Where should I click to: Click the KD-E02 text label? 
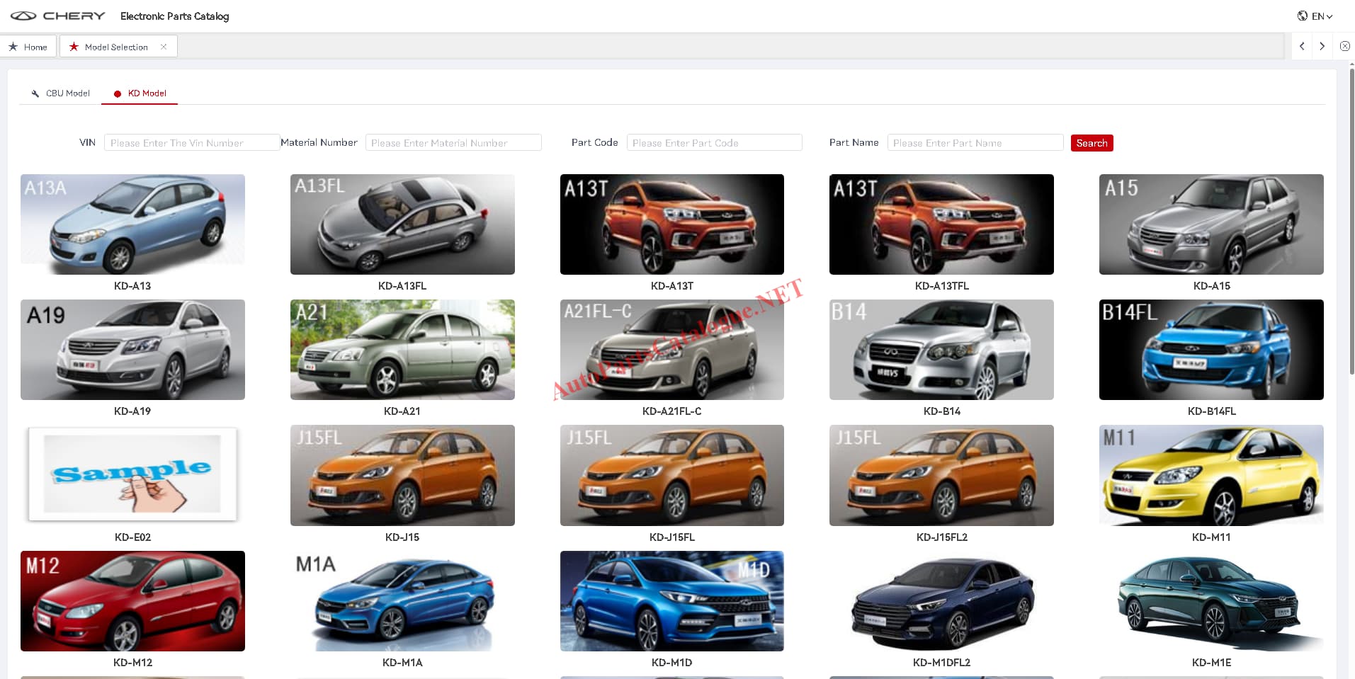132,537
